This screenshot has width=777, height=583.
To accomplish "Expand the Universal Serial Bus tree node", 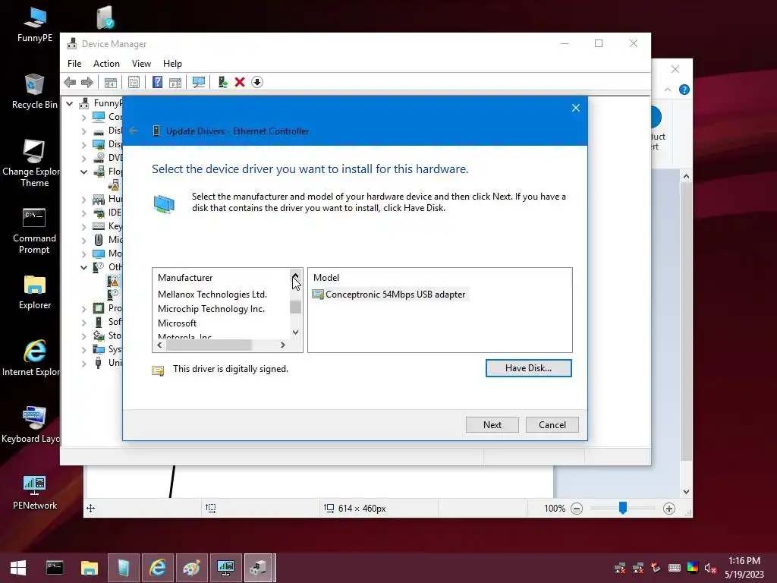I will [83, 363].
